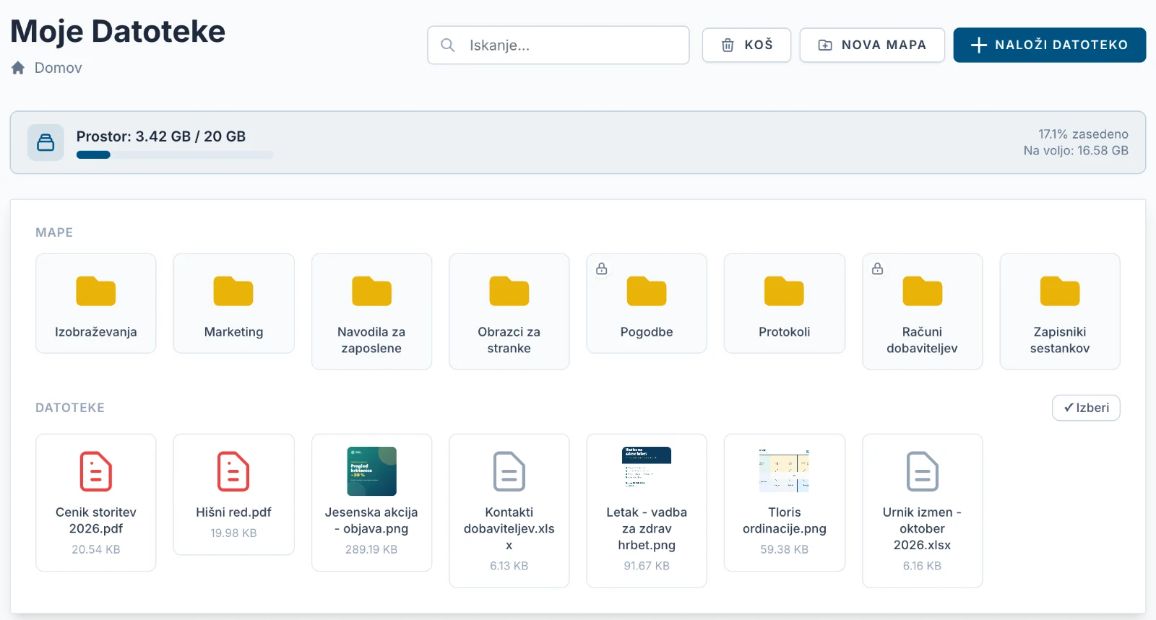
Task: Select the Cenik storitev 2026.pdf file icon
Action: coord(96,471)
